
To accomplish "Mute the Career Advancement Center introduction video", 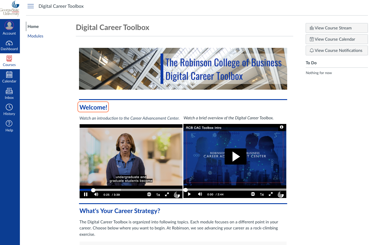I will point(96,195).
